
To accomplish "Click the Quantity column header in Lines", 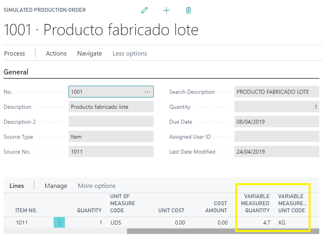I will coord(89,210).
